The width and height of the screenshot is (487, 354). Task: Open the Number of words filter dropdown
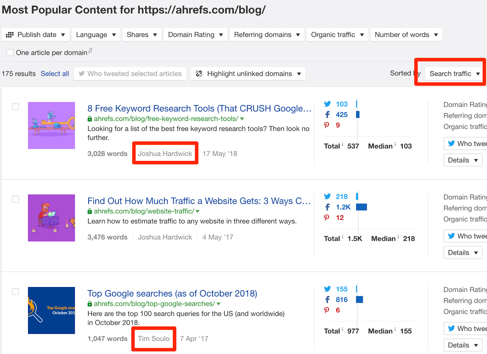click(406, 35)
